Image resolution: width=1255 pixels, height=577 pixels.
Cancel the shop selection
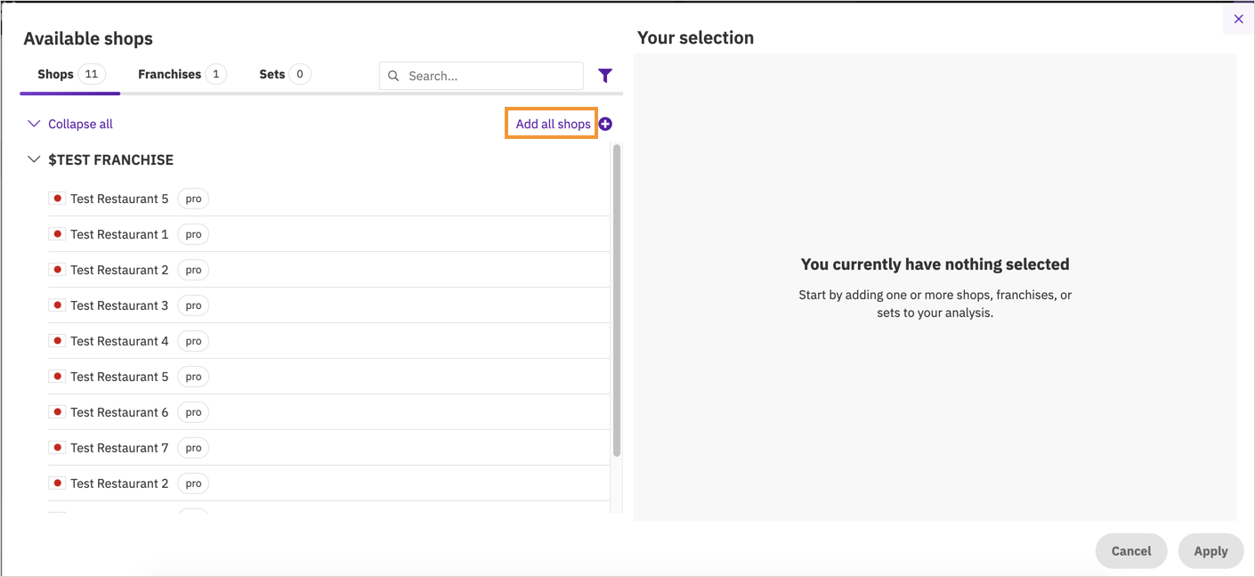click(x=1130, y=551)
